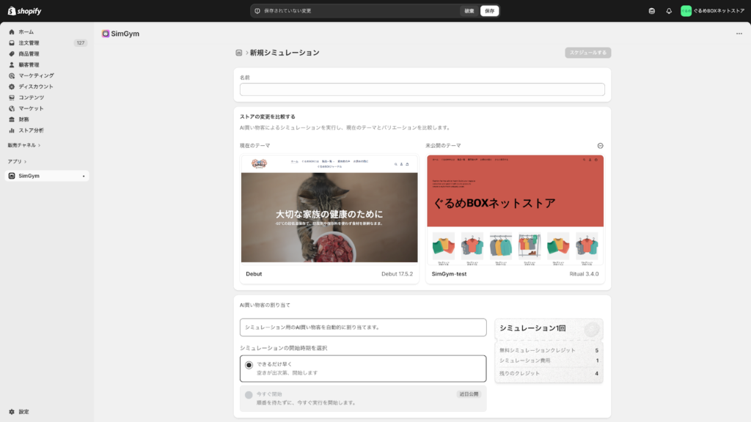Go to 注文管理 in the sidebar

coord(29,43)
